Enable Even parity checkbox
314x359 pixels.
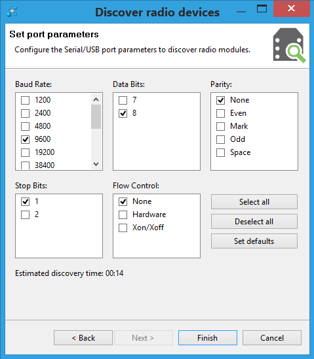click(220, 113)
